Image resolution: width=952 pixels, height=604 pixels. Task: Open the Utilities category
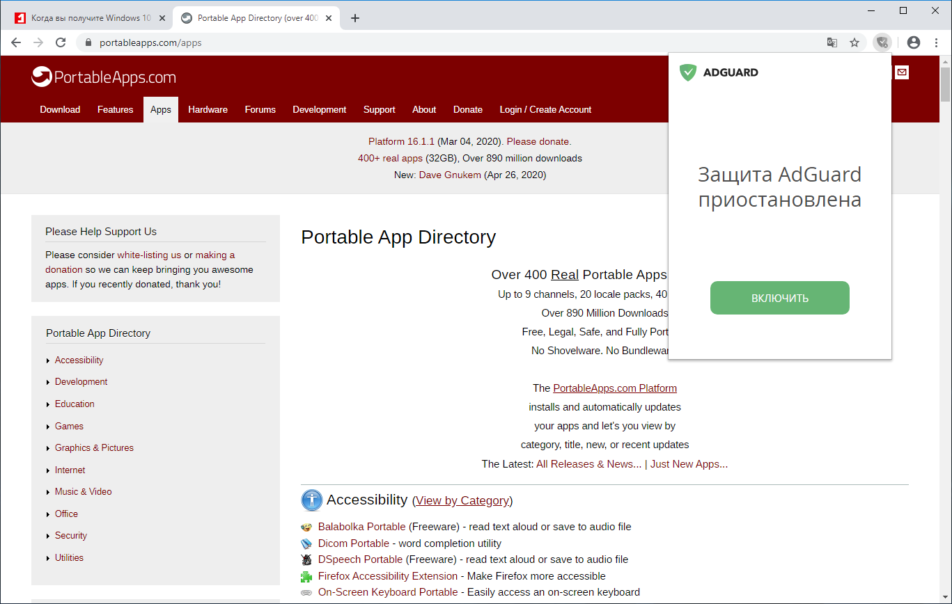pyautogui.click(x=69, y=557)
